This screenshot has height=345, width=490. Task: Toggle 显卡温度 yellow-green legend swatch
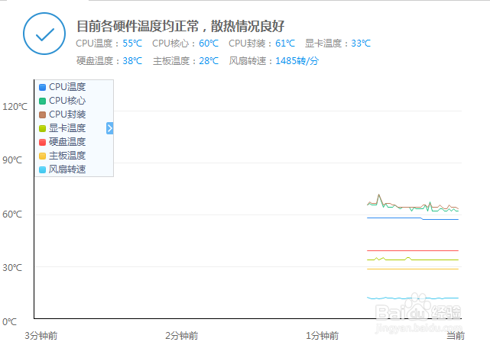pos(43,128)
